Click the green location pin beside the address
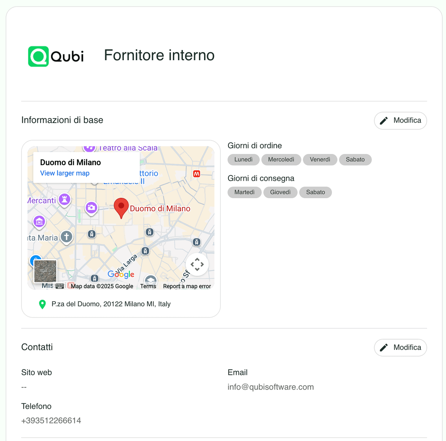446x441 pixels. (x=42, y=304)
